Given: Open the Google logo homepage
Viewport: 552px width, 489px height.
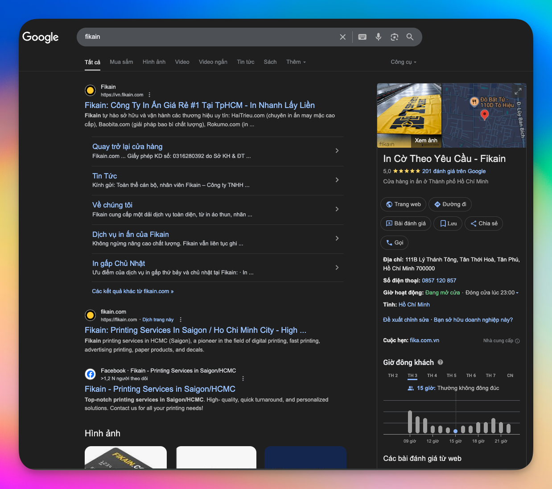Looking at the screenshot, I should coord(41,37).
